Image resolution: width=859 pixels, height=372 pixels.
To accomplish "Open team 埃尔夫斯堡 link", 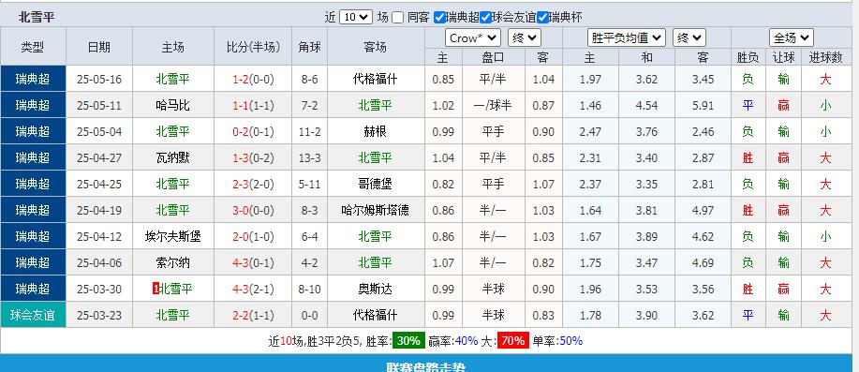I will click(172, 237).
